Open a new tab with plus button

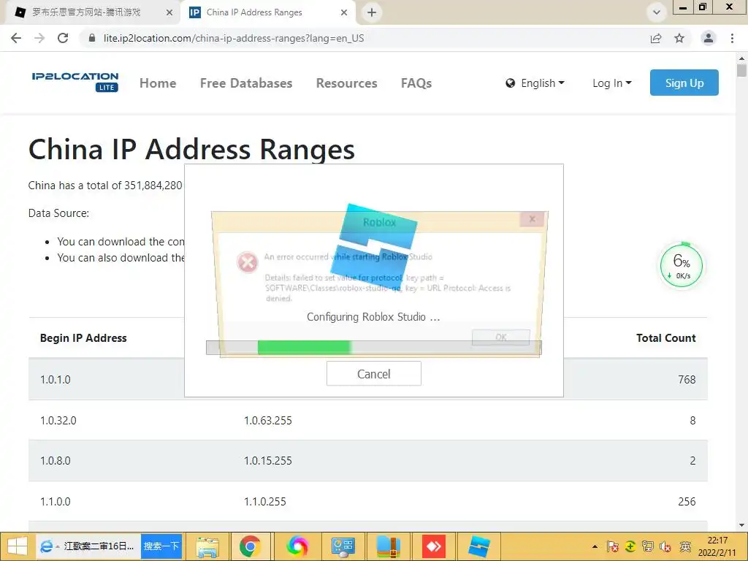[372, 12]
